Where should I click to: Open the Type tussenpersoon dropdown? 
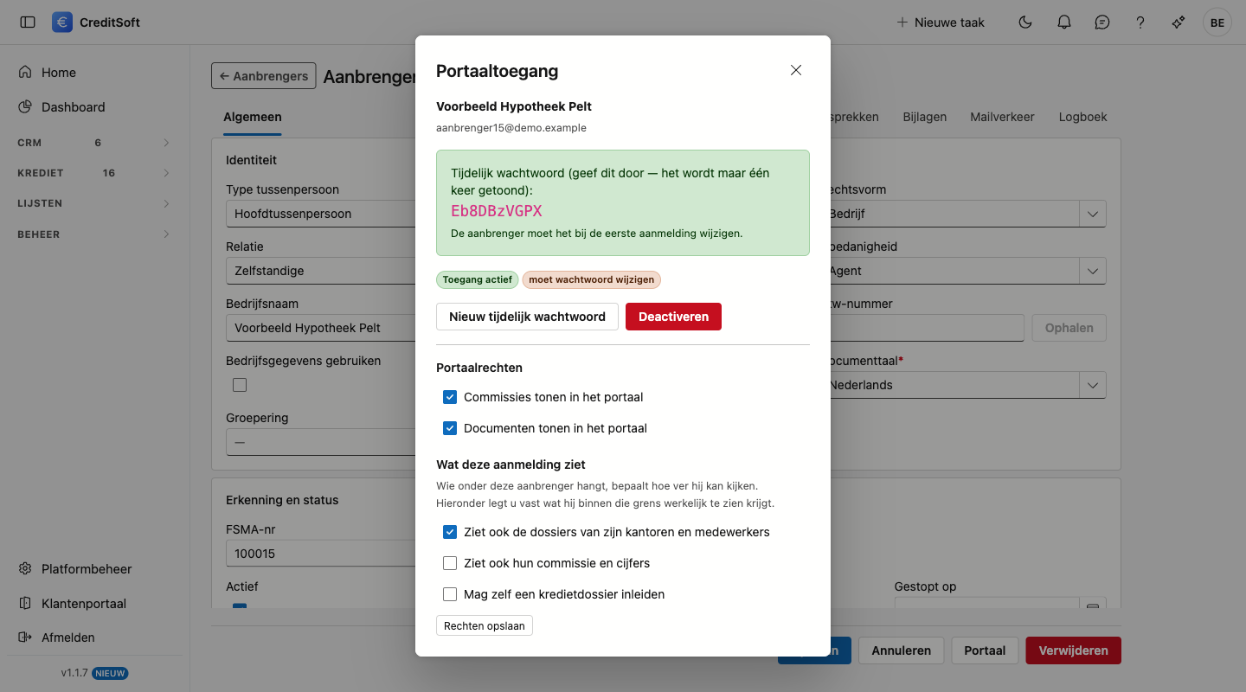[321, 214]
